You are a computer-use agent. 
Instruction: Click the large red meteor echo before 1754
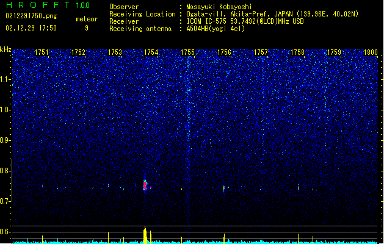pos(145,185)
